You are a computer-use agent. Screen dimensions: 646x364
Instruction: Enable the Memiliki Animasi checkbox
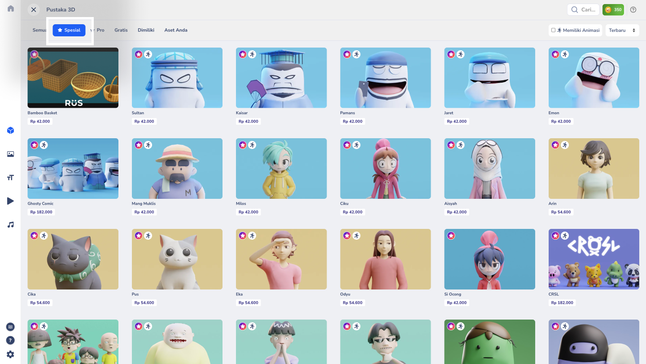(x=553, y=30)
